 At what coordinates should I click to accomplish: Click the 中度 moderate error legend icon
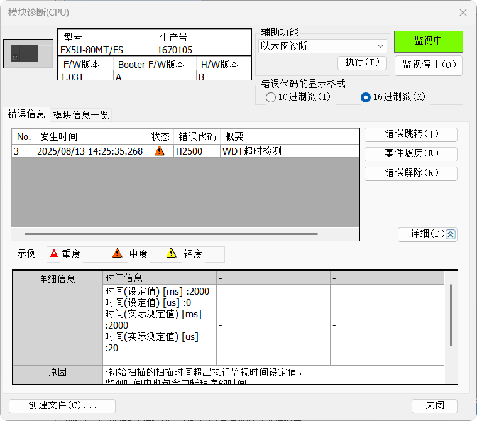pyautogui.click(x=118, y=254)
